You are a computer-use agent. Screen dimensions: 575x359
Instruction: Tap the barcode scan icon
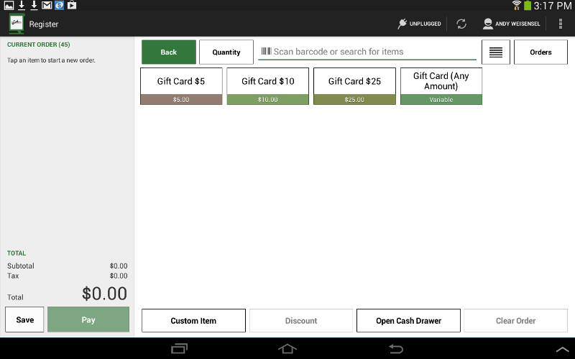click(x=266, y=52)
